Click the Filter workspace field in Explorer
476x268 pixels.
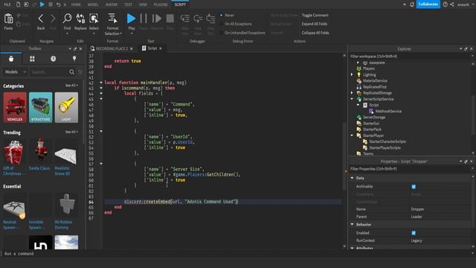click(410, 57)
